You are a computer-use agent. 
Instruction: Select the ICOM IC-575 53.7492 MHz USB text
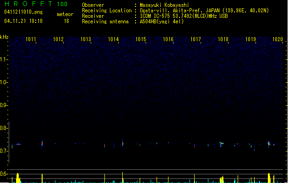tap(184, 16)
